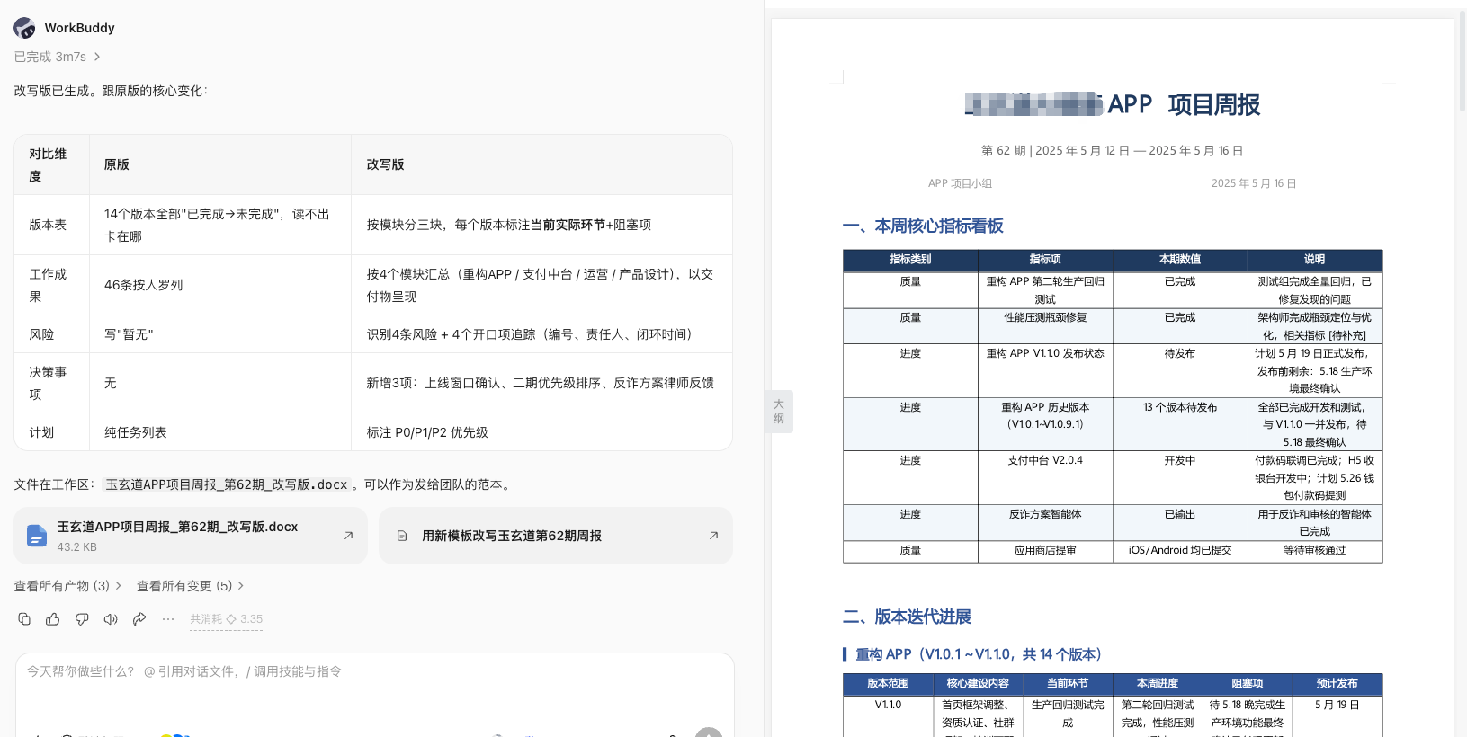The image size is (1467, 737).
Task: Share the response with the share icon
Action: [x=139, y=619]
